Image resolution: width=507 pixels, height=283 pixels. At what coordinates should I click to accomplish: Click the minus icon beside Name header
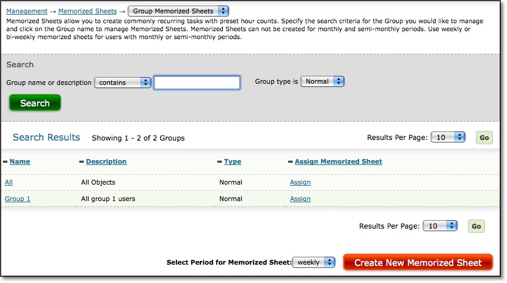tap(5, 162)
